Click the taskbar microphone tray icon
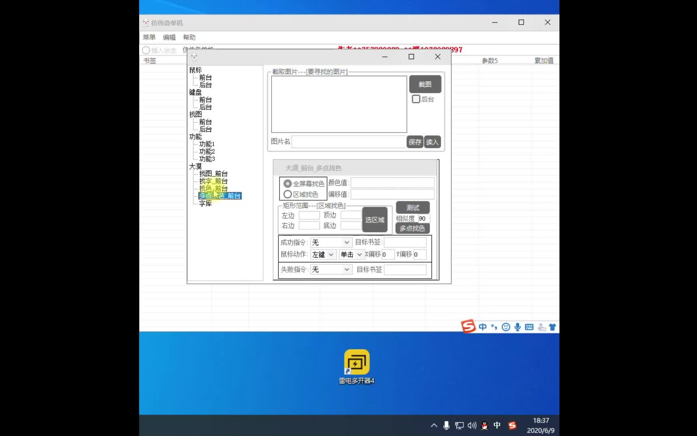This screenshot has height=436, width=697. (x=447, y=425)
